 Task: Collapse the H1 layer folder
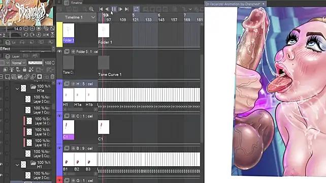point(17,165)
